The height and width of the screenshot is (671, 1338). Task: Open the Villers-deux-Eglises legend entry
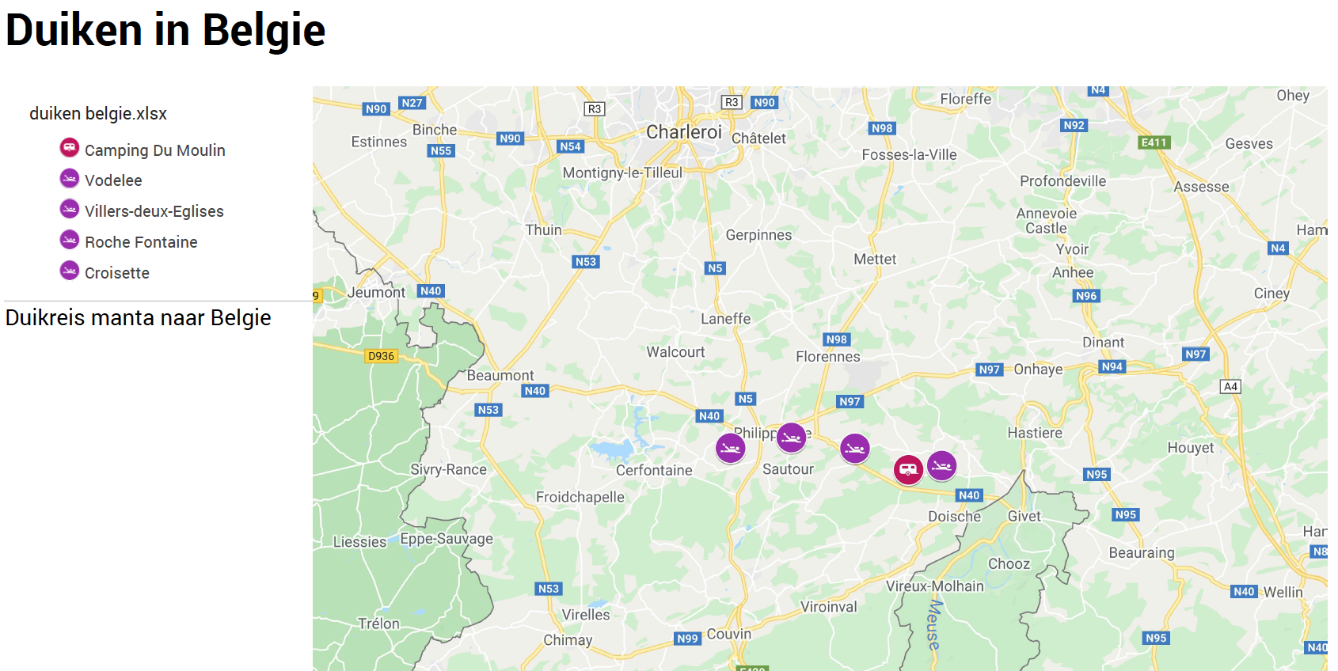[x=142, y=211]
